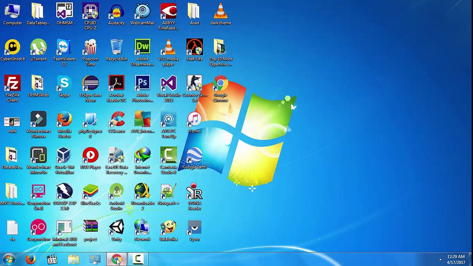Click the BlueStacks shortcut

90,195
